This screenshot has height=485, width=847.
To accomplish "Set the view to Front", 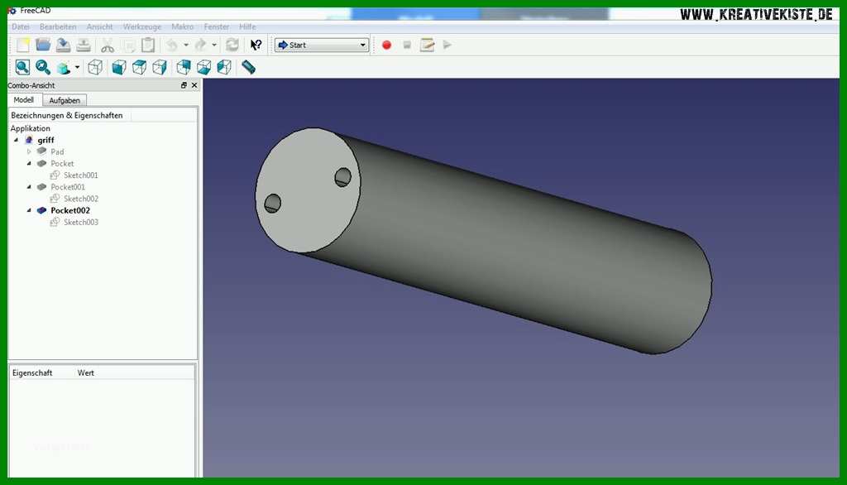I will click(x=119, y=67).
